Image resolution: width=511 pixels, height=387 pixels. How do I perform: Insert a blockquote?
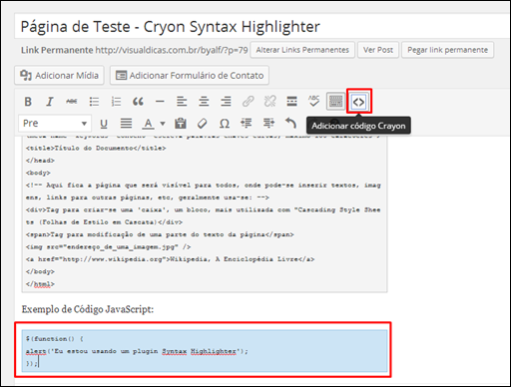(x=138, y=102)
